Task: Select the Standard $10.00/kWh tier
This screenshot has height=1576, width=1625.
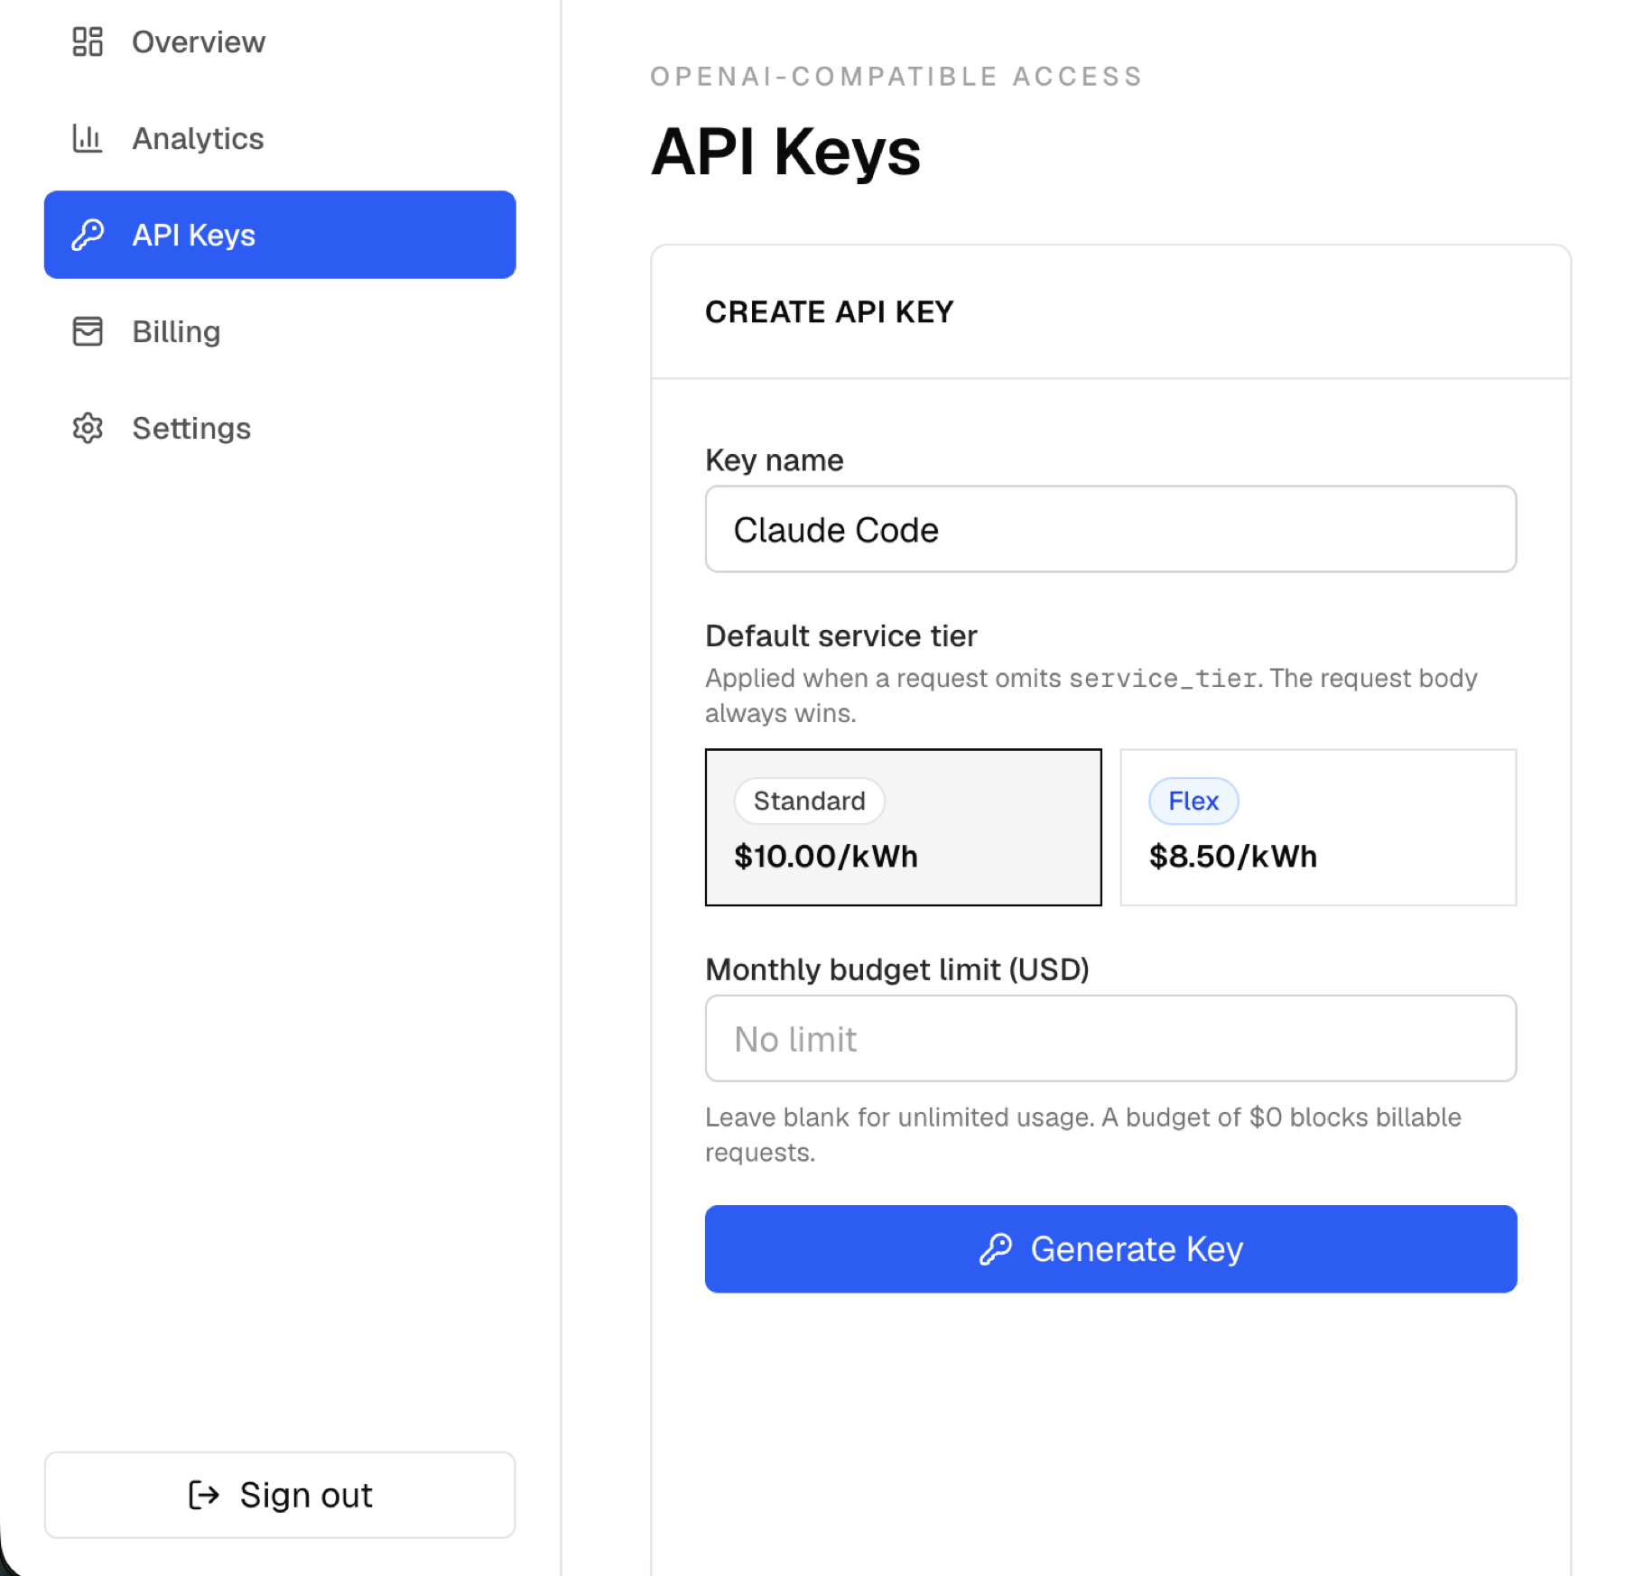Action: tap(903, 827)
